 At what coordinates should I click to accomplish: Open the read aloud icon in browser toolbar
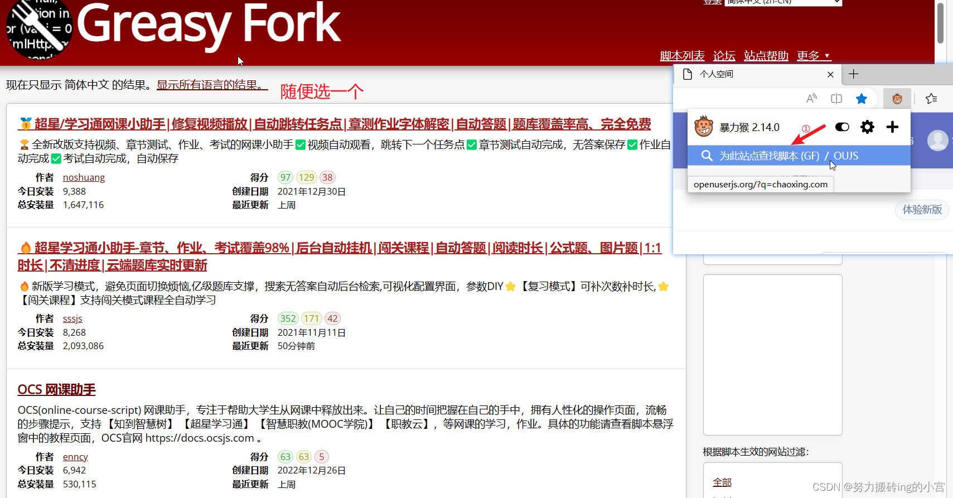[811, 99]
